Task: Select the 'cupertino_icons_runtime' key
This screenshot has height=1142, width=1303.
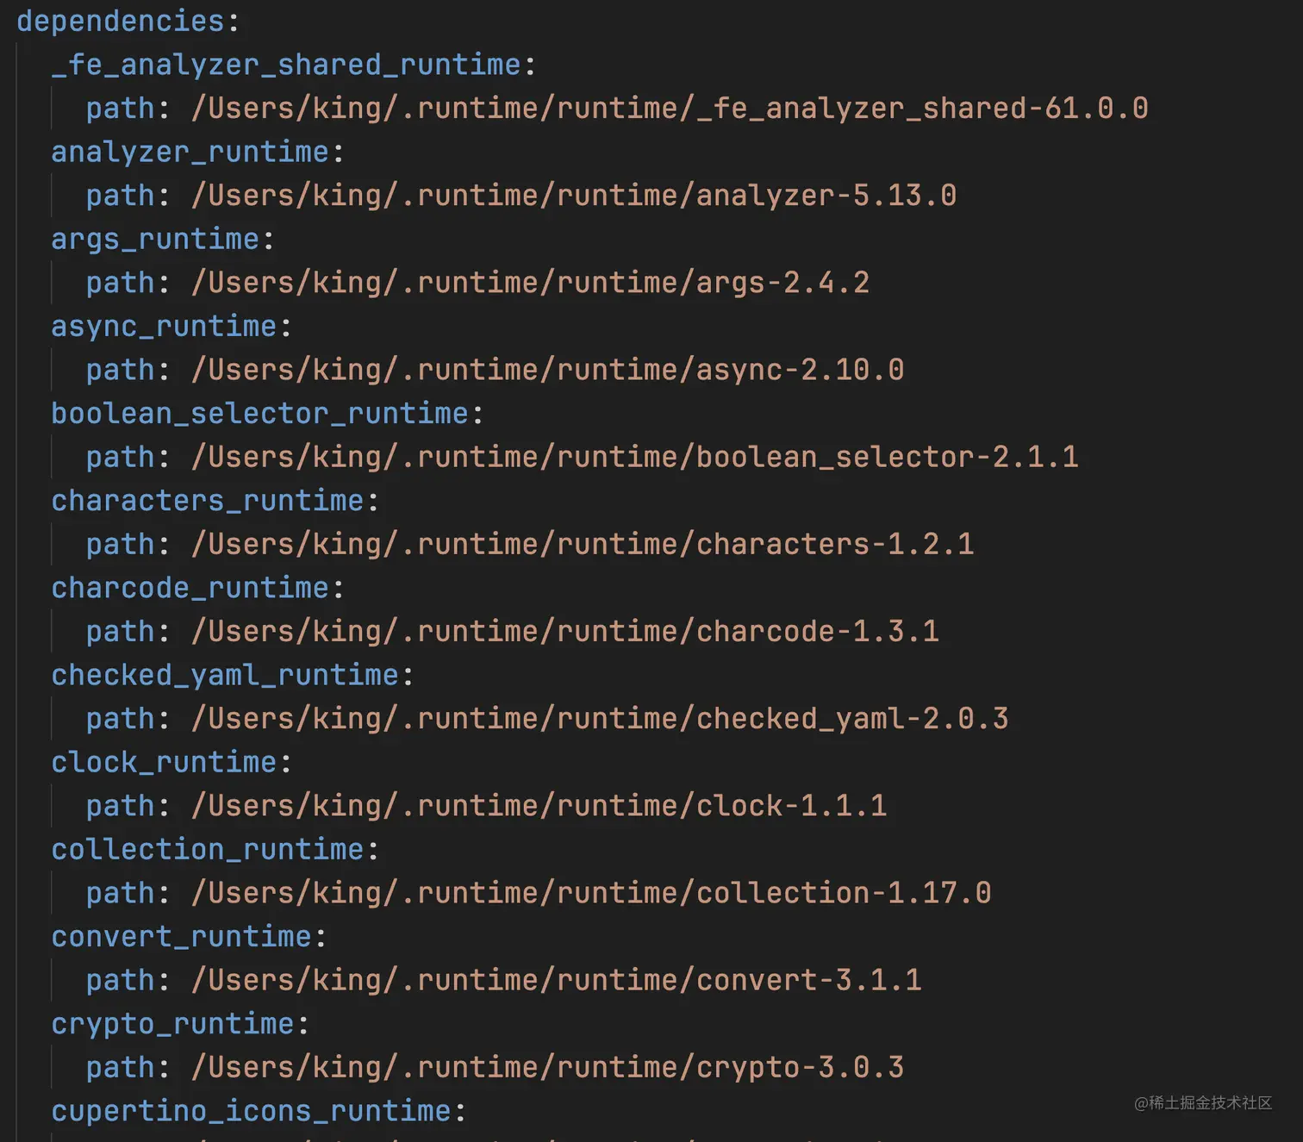Action: [x=252, y=1112]
